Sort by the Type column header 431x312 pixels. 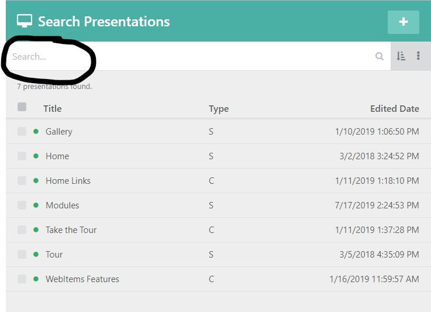tap(218, 108)
